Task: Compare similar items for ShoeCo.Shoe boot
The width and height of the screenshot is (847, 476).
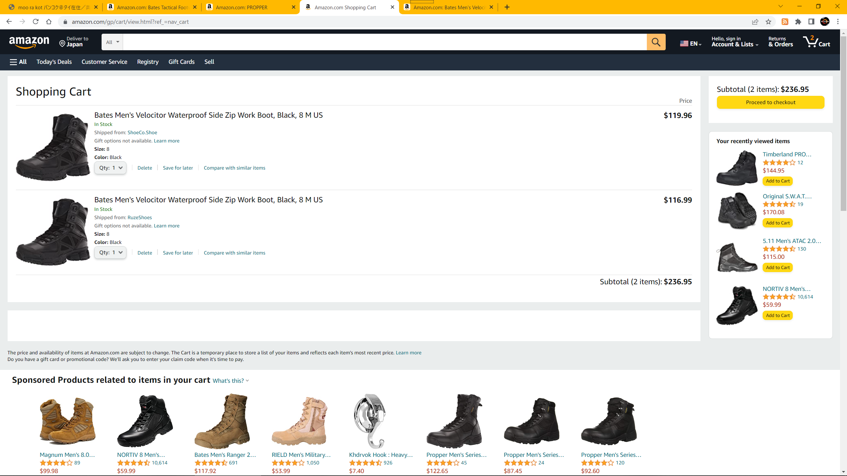Action: (234, 168)
